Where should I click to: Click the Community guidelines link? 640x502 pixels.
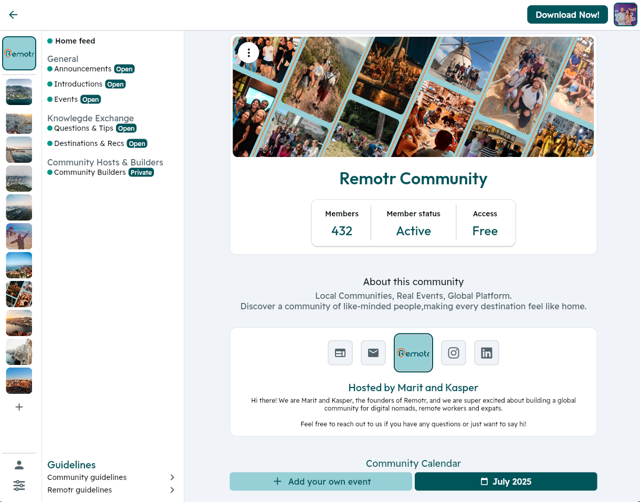pyautogui.click(x=87, y=477)
